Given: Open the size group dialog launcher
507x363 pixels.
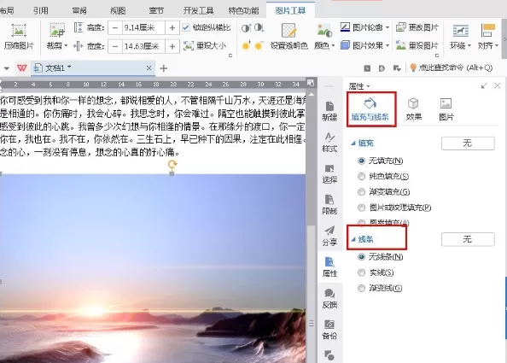Looking at the screenshot, I should tap(230, 56).
